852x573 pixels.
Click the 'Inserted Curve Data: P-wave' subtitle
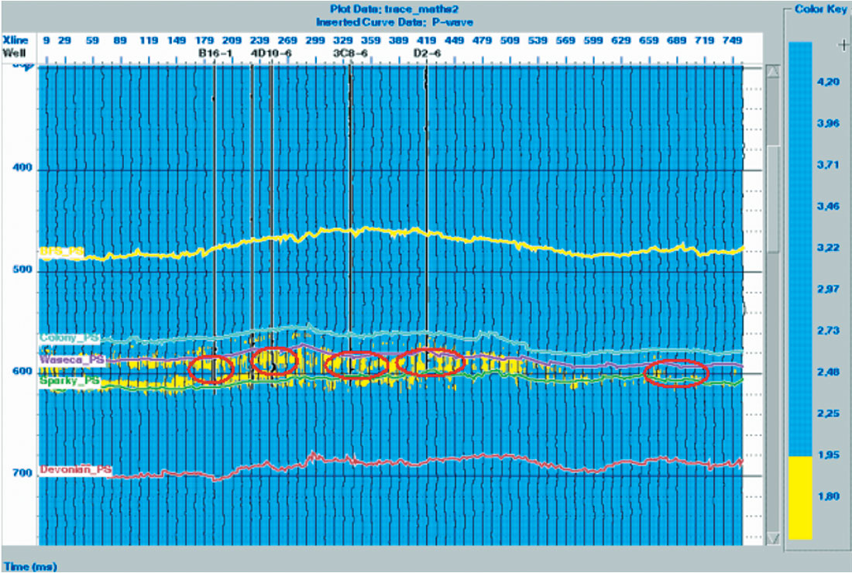[x=394, y=22]
